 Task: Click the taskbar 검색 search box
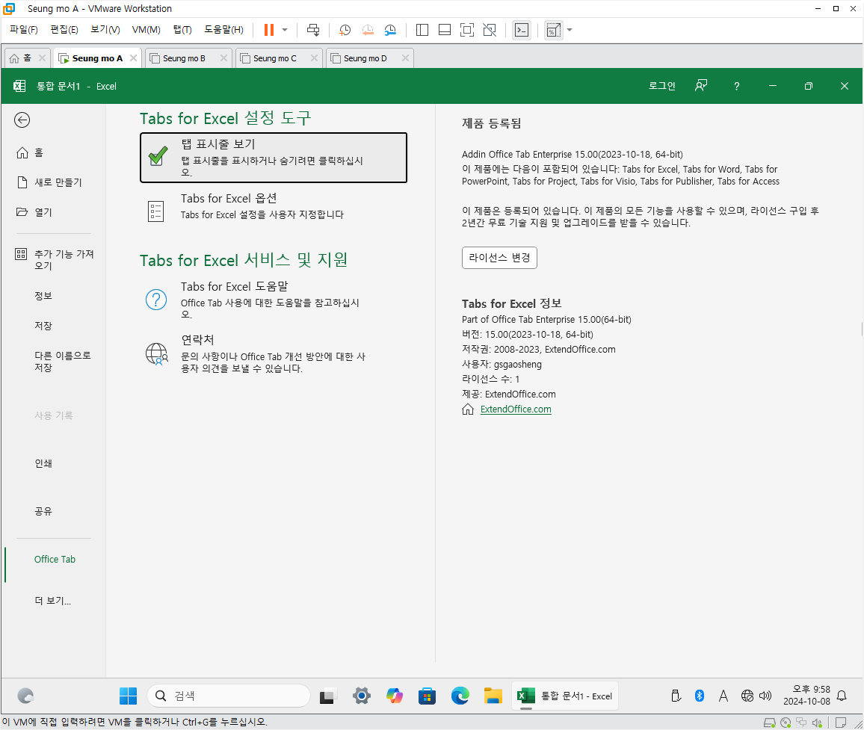229,696
